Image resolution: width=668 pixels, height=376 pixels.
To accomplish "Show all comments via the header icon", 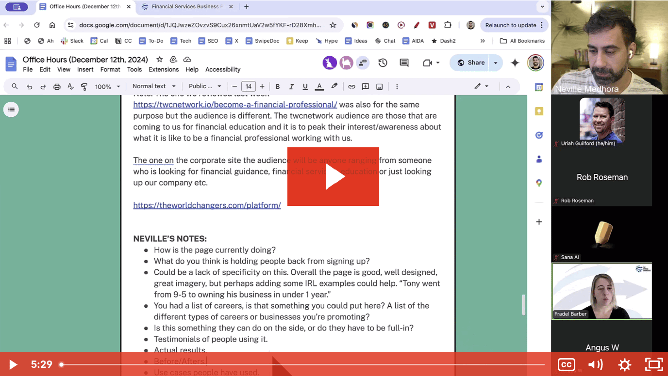I will pos(404,63).
